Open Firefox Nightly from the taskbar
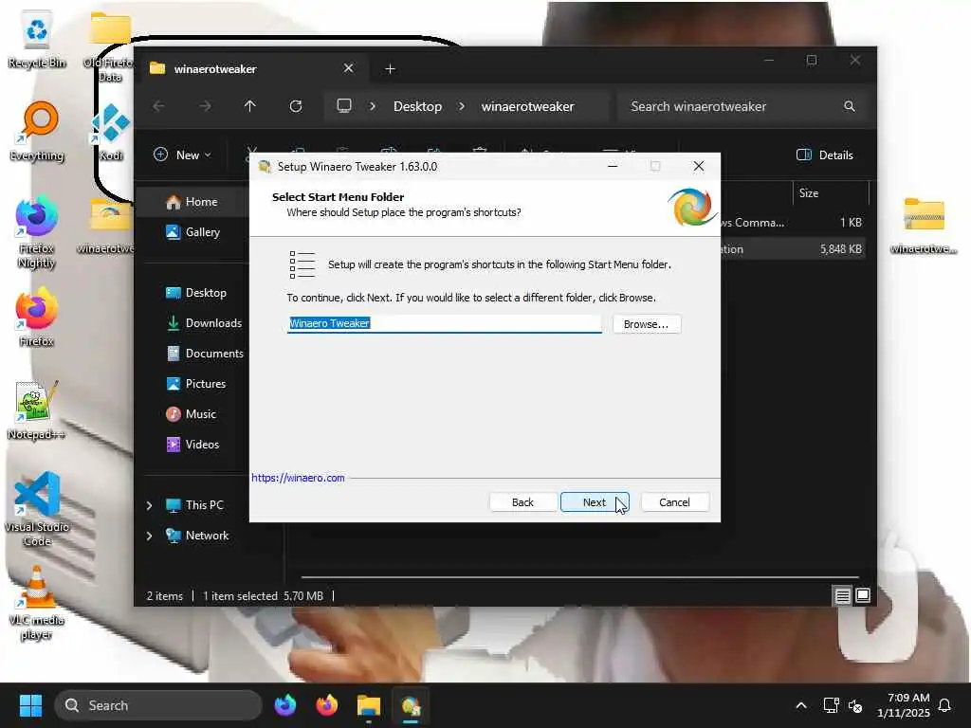 (x=284, y=705)
